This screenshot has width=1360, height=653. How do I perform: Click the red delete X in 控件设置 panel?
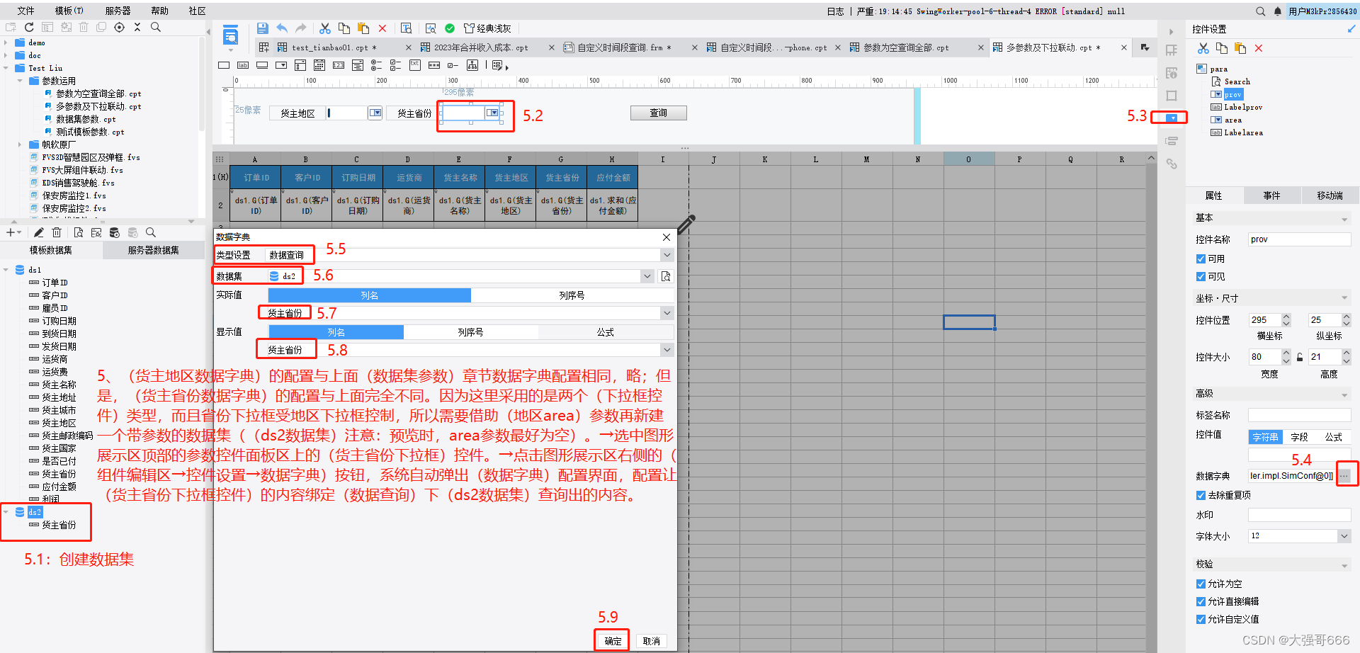tap(1259, 48)
